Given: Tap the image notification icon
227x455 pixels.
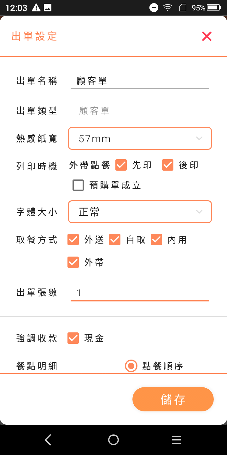Looking at the screenshot, I should 48,8.
